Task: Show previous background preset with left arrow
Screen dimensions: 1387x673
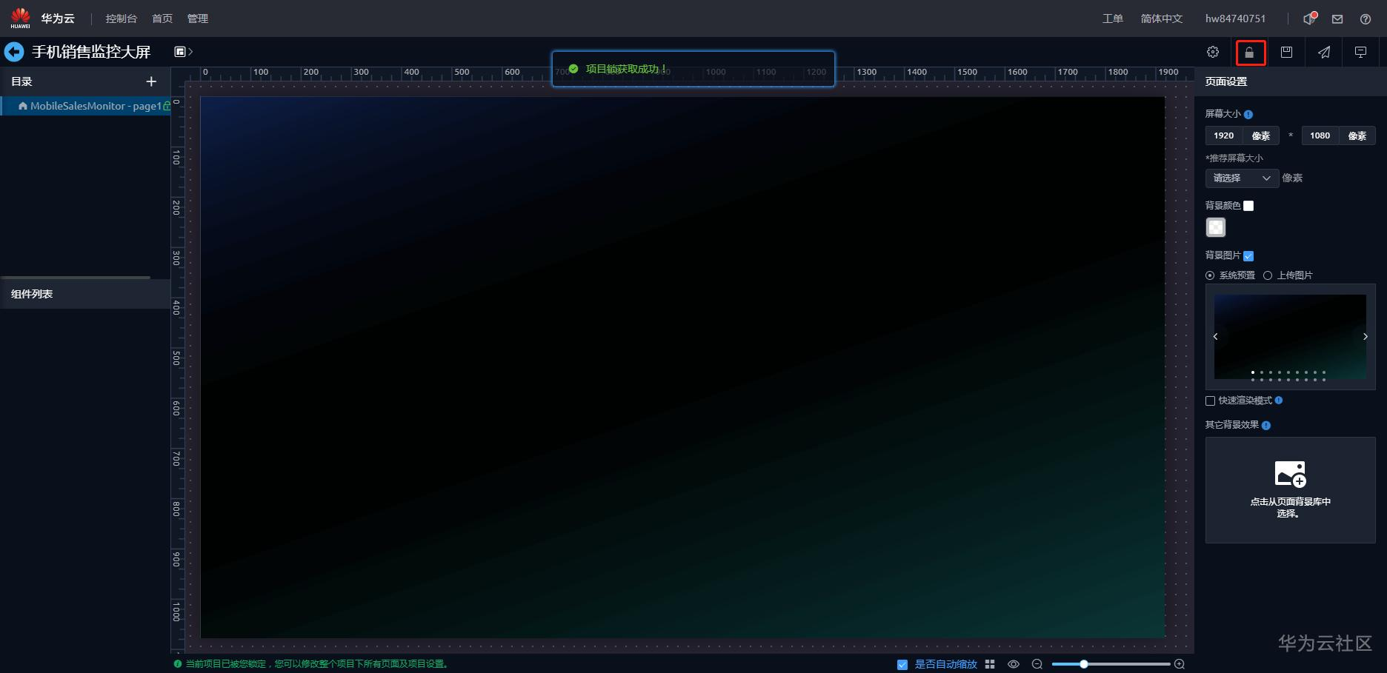Action: pyautogui.click(x=1215, y=337)
